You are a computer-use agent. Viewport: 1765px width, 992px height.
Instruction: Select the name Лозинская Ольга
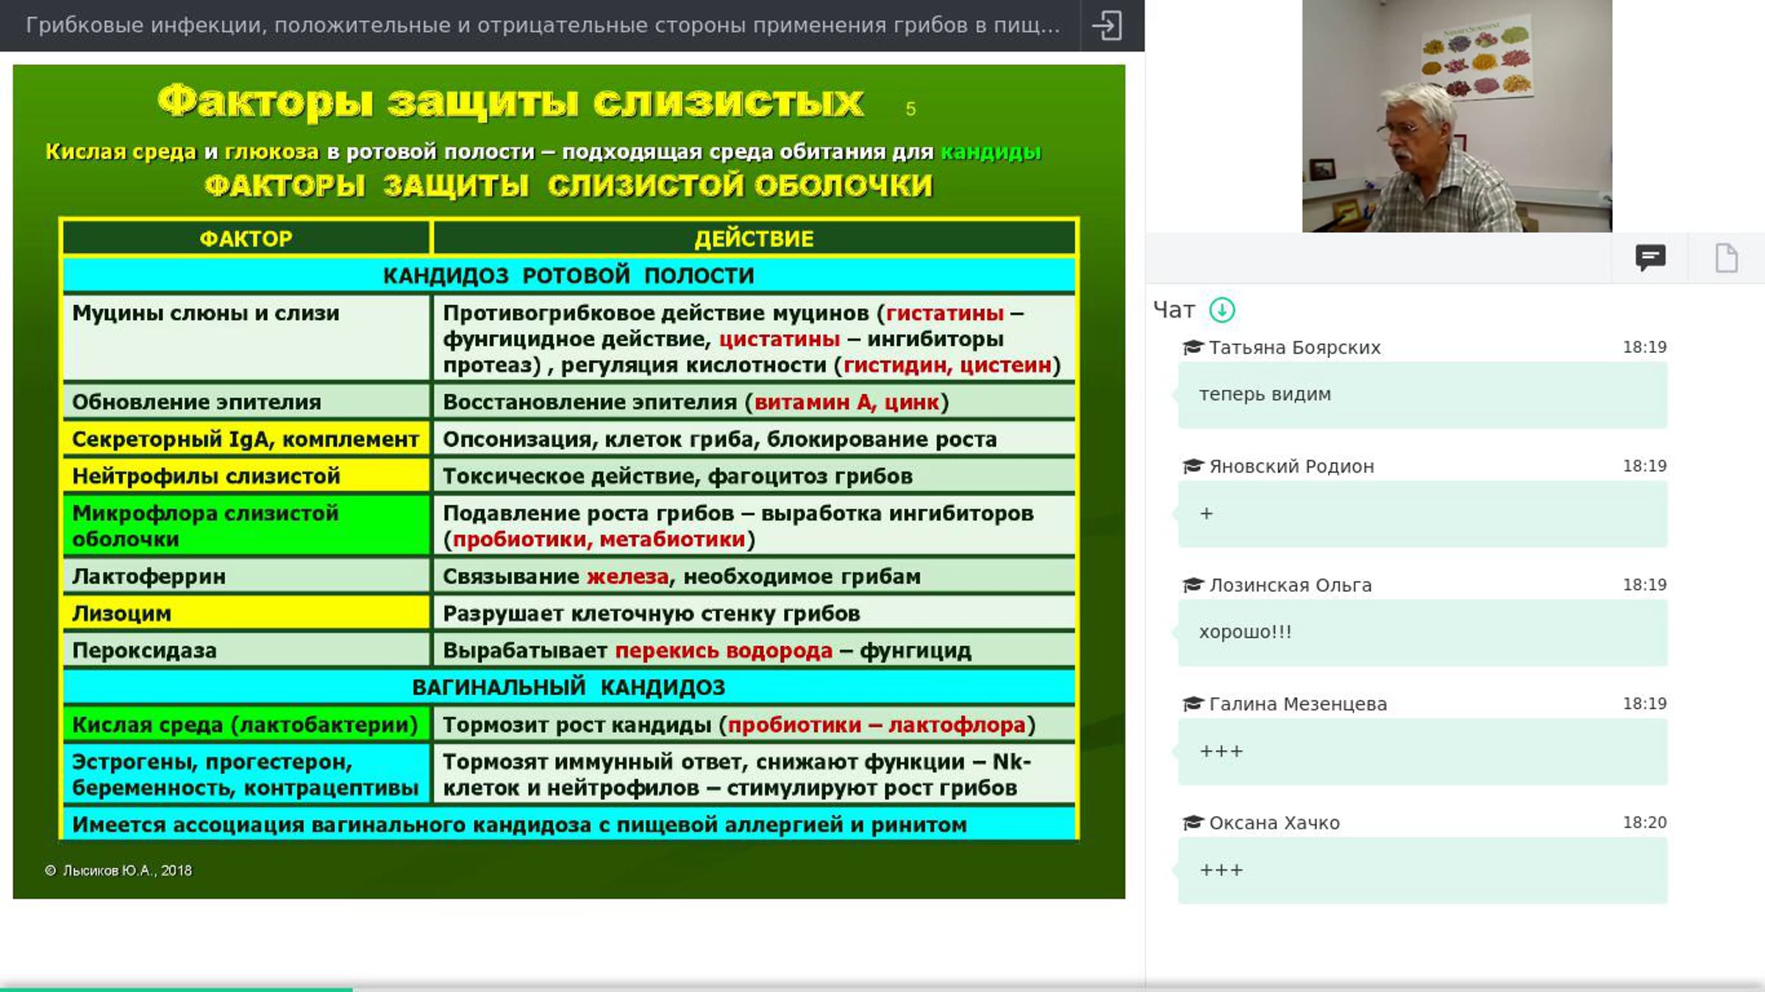[x=1291, y=585]
